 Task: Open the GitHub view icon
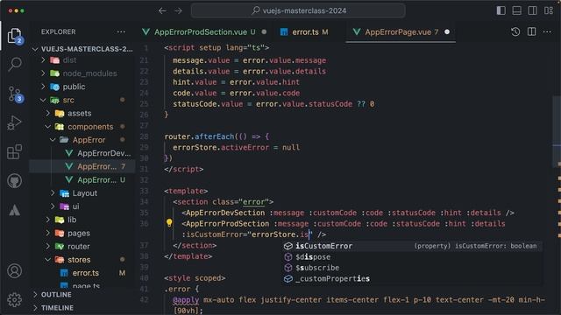pos(14,181)
